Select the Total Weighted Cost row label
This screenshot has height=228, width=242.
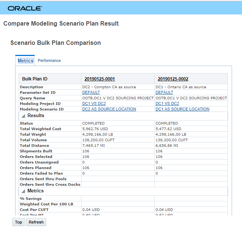40,129
